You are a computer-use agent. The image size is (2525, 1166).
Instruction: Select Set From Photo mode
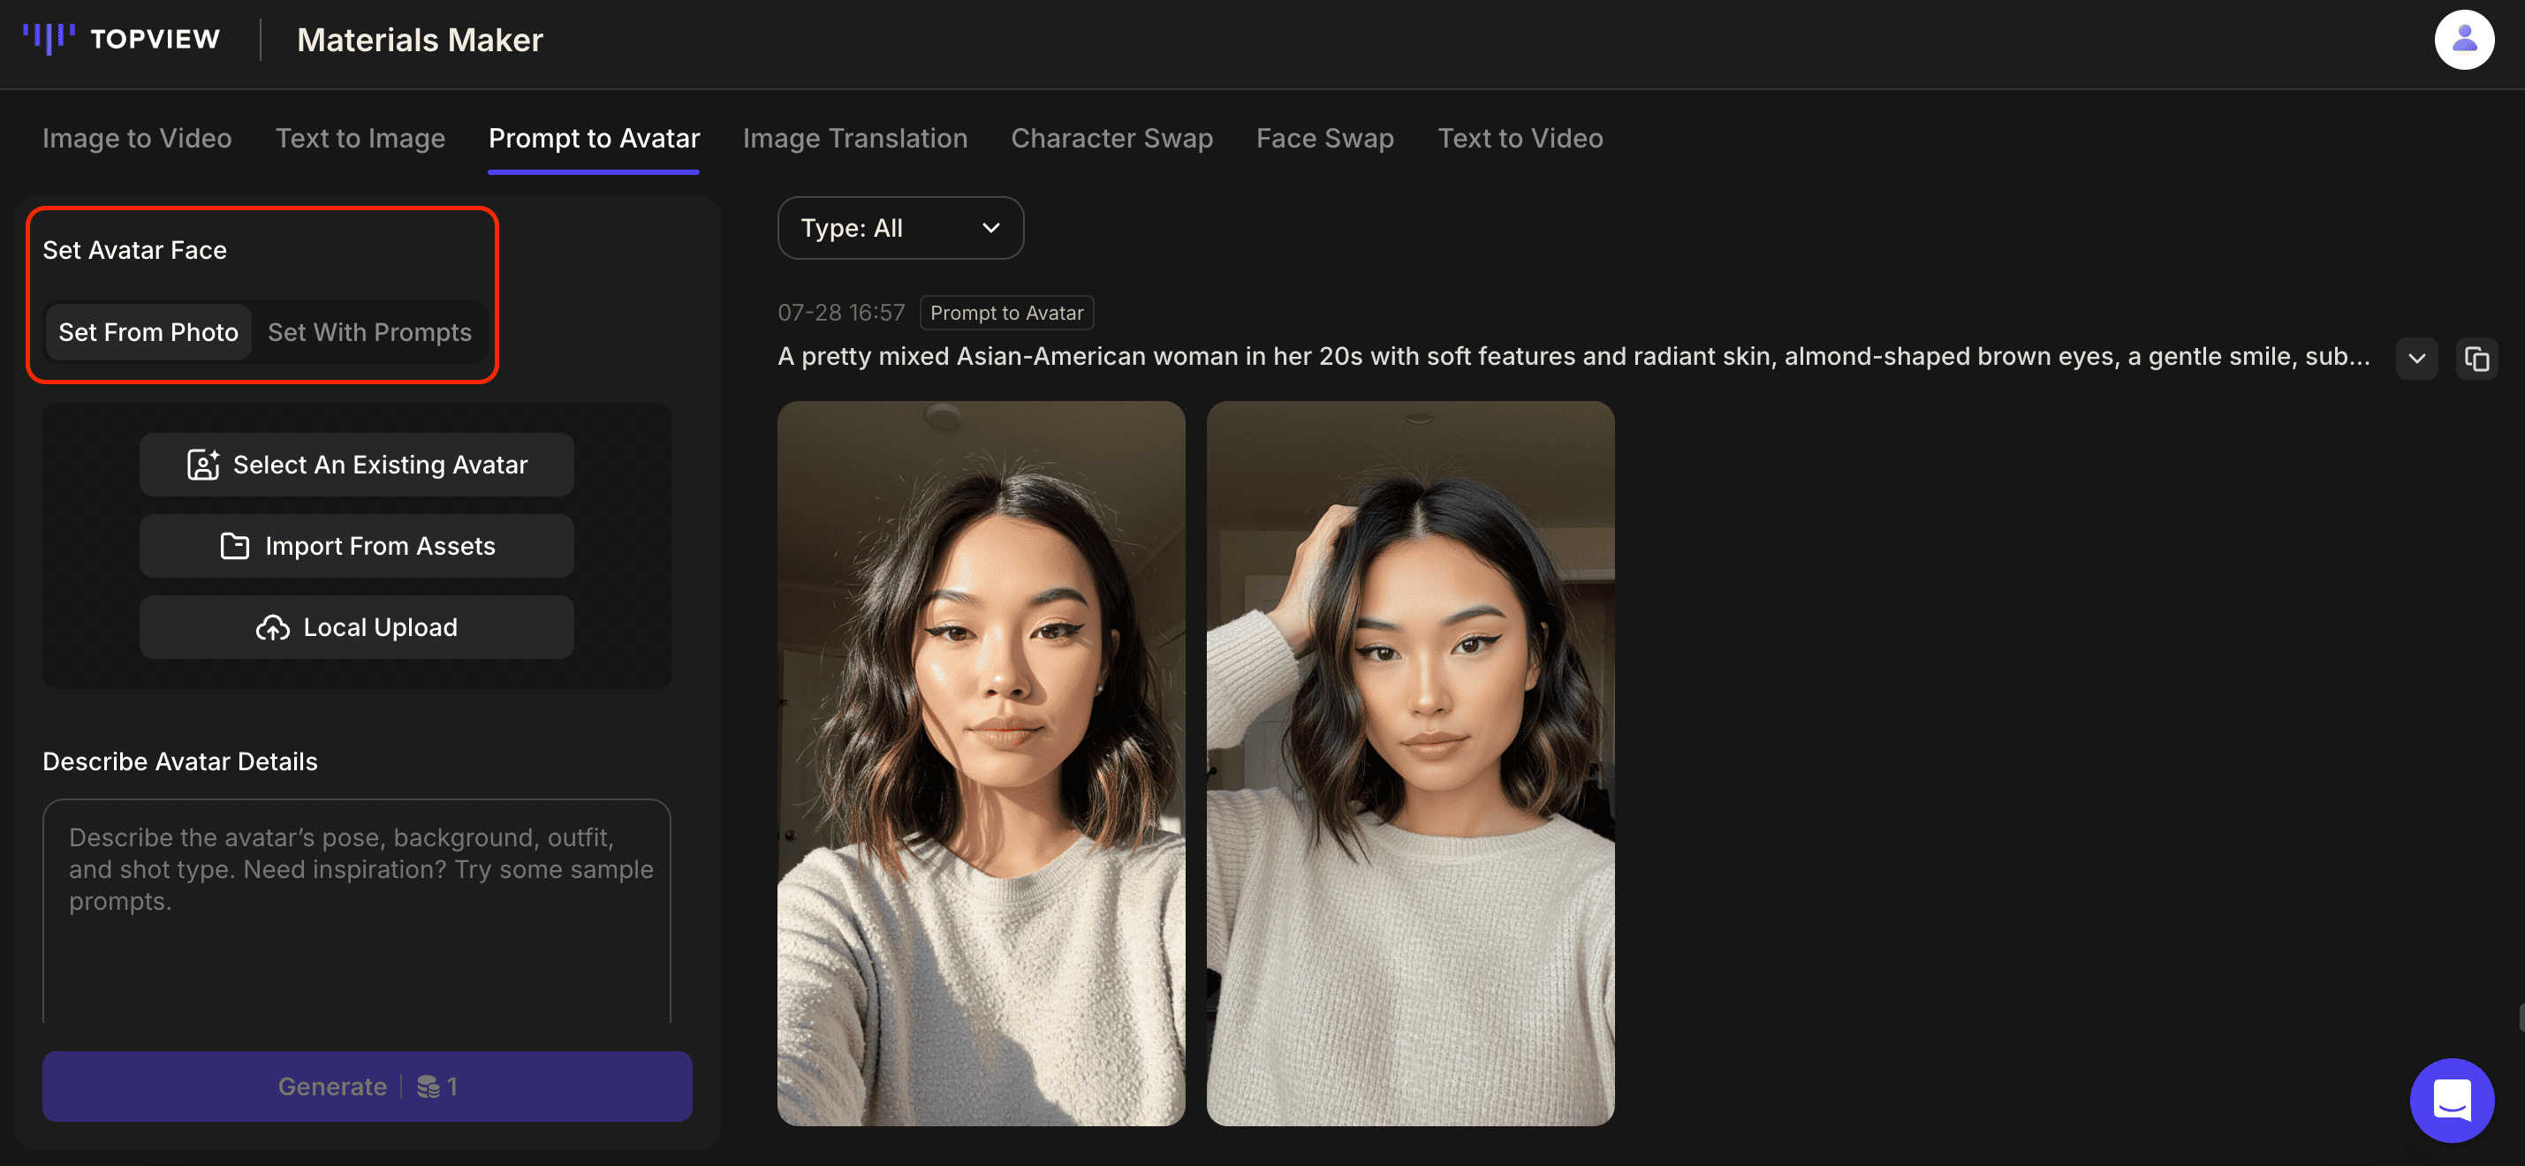(148, 332)
